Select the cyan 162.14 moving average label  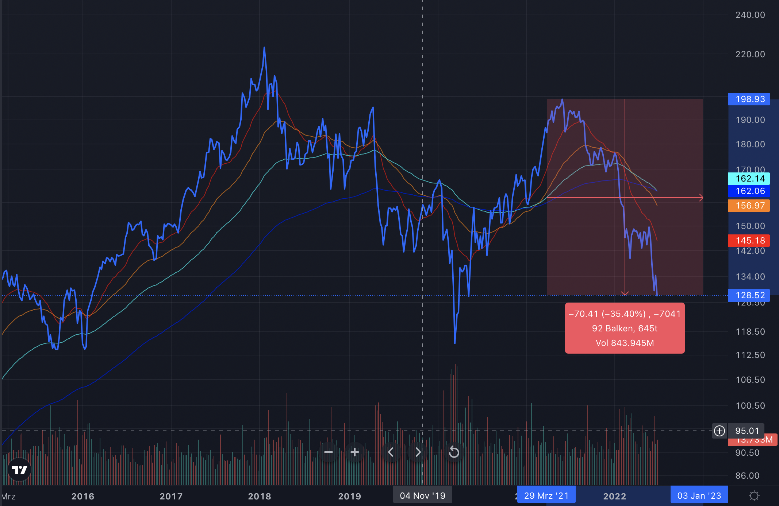(x=749, y=179)
